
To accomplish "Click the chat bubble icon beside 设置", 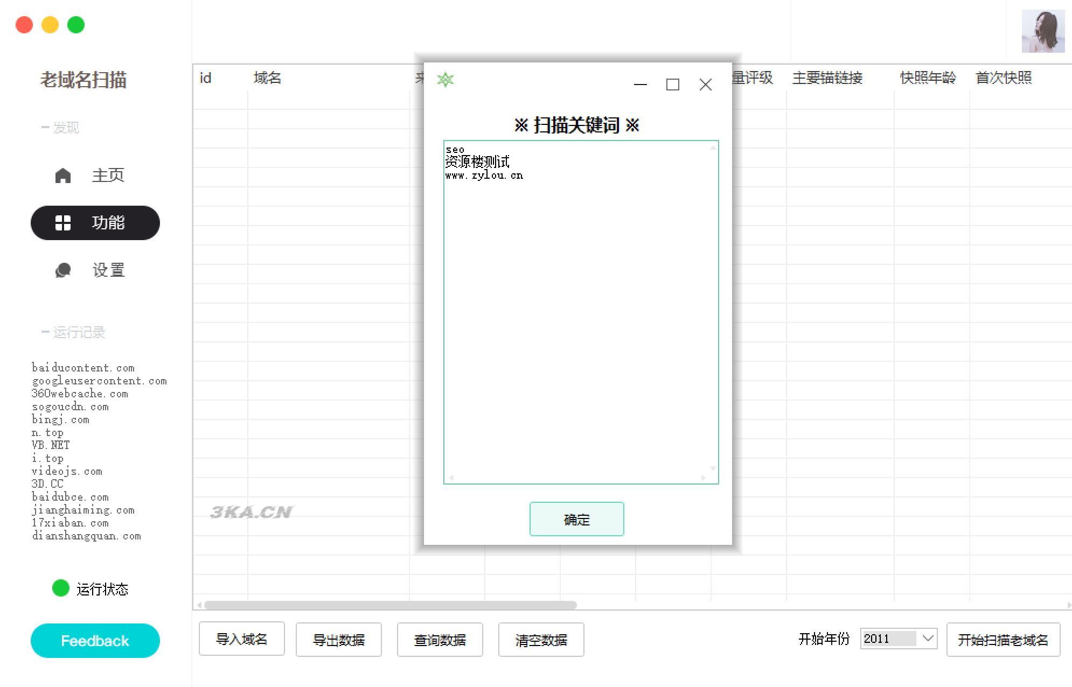I will [x=63, y=270].
